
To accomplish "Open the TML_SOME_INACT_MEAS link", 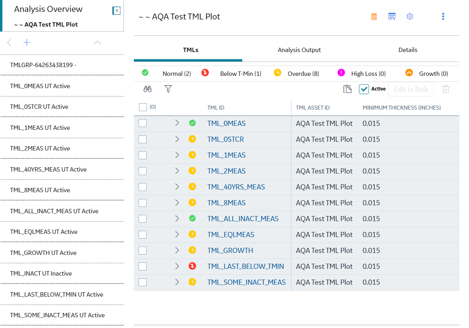I will 247,282.
